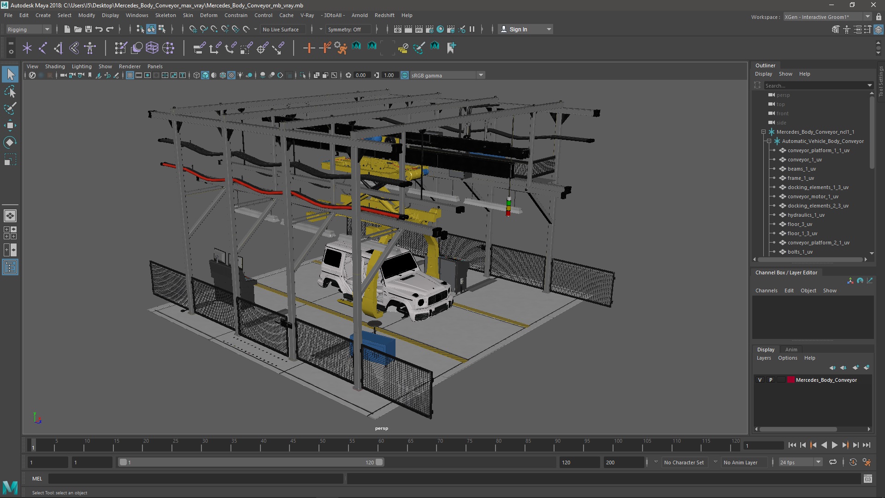Open the Deform menu

click(x=208, y=15)
